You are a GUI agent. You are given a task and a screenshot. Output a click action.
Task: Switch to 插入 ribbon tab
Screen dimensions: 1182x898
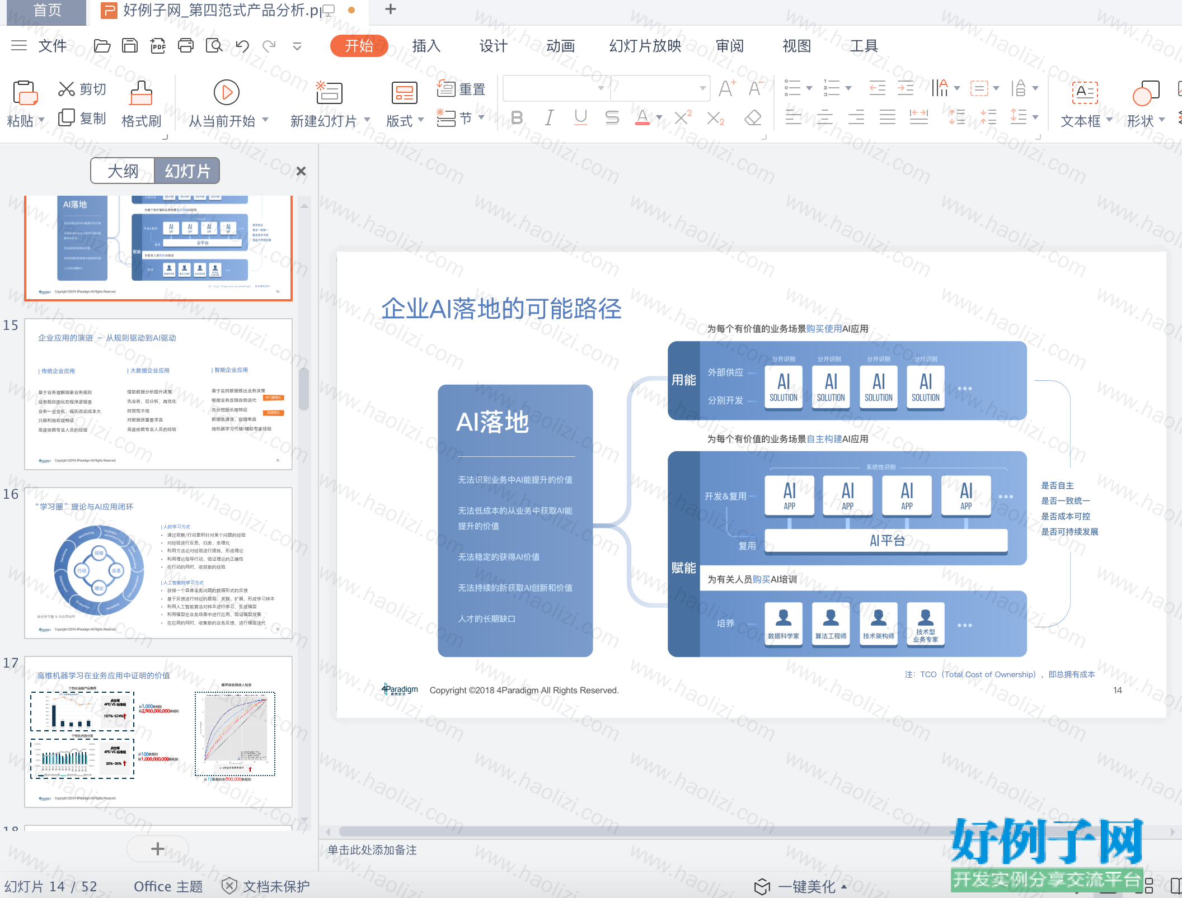(426, 46)
